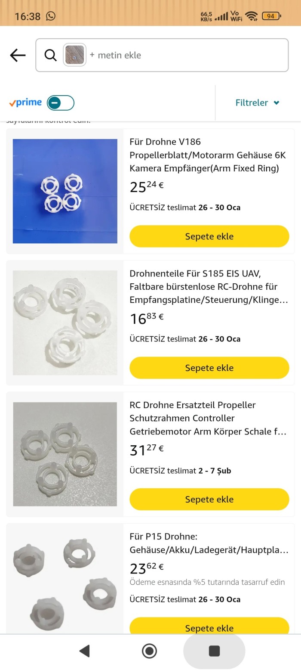Add V186 Arm Fixed Ring to cart

point(209,236)
